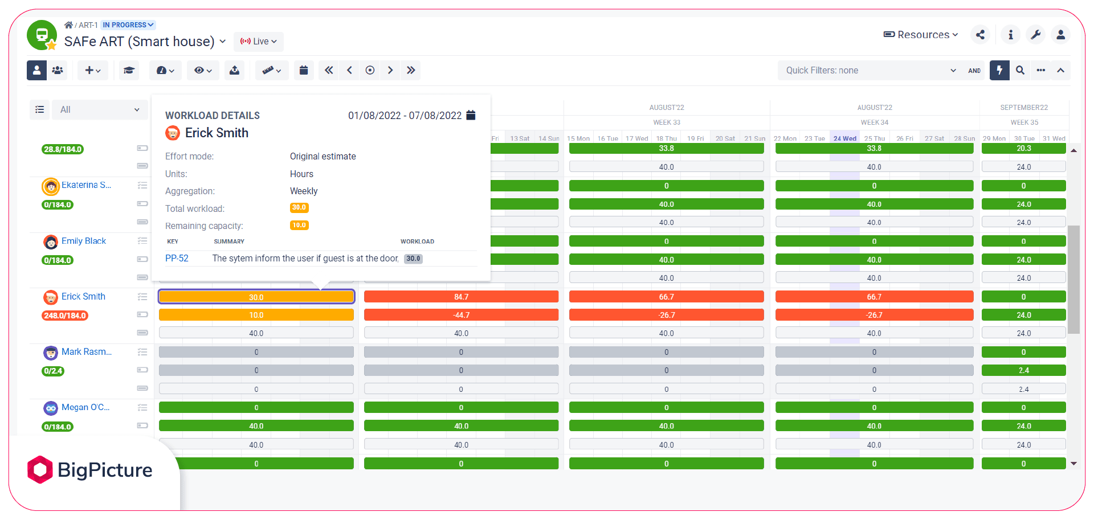This screenshot has width=1094, height=524.
Task: Click the calendar date picker toolbar icon
Action: click(304, 70)
